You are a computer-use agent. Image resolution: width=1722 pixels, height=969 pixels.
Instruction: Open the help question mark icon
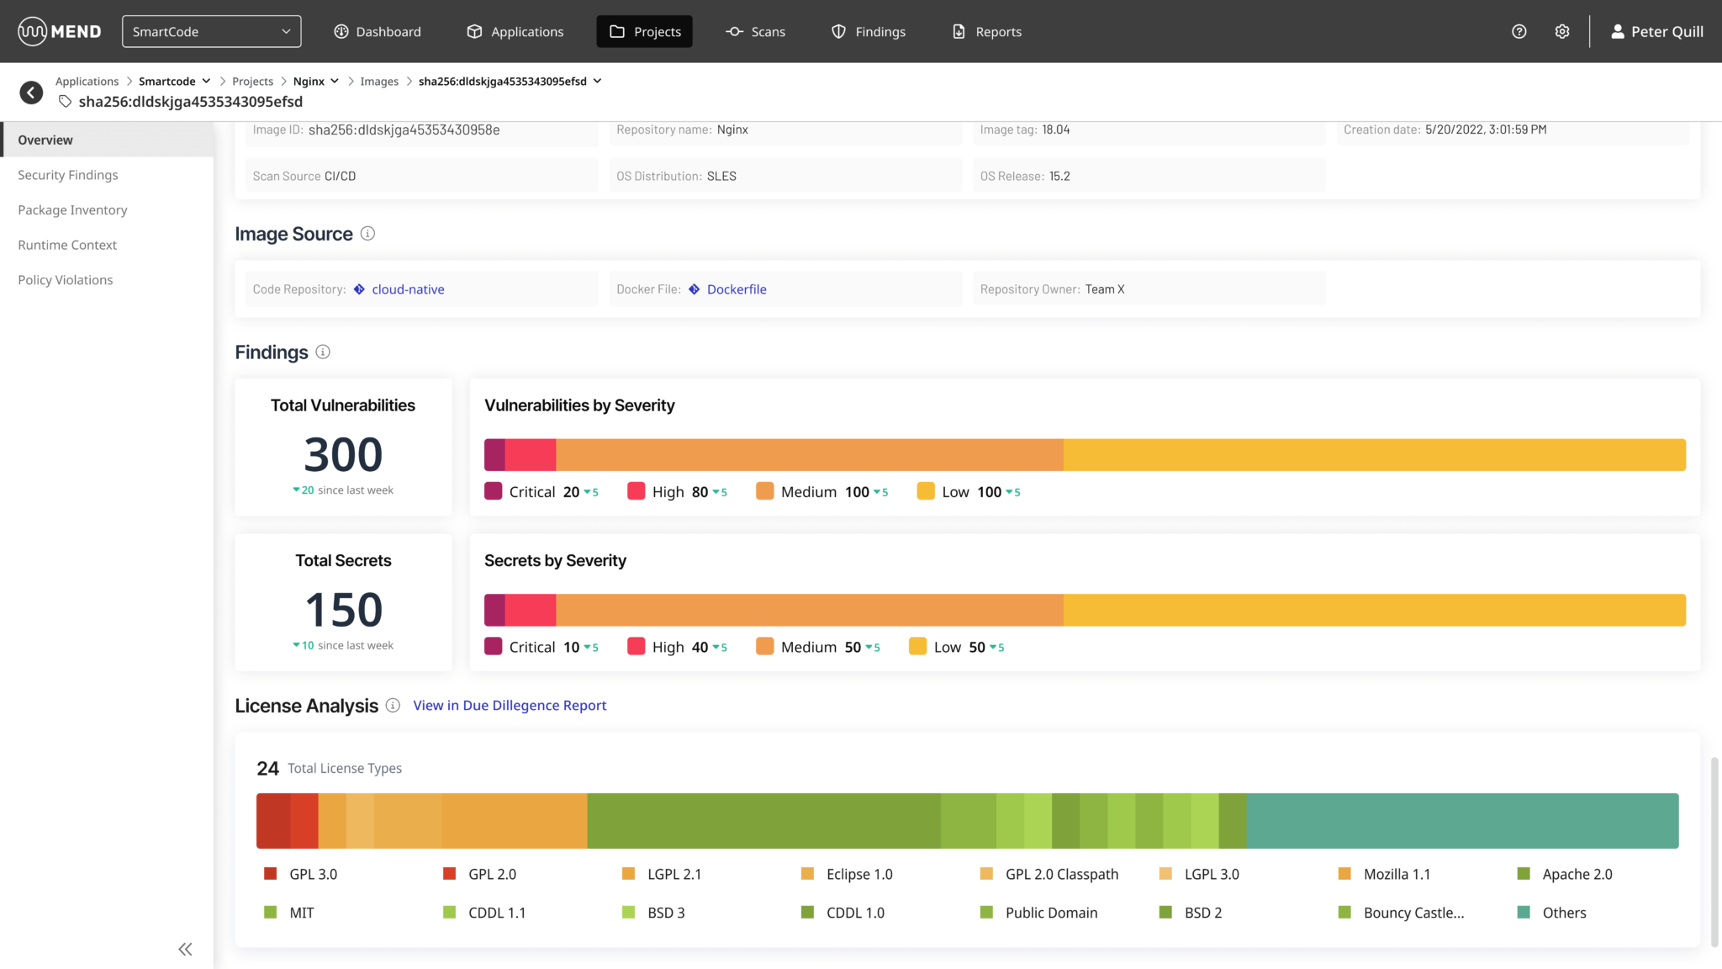coord(1519,32)
